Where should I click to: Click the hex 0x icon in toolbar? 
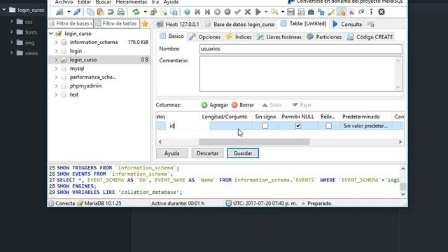(351, 12)
